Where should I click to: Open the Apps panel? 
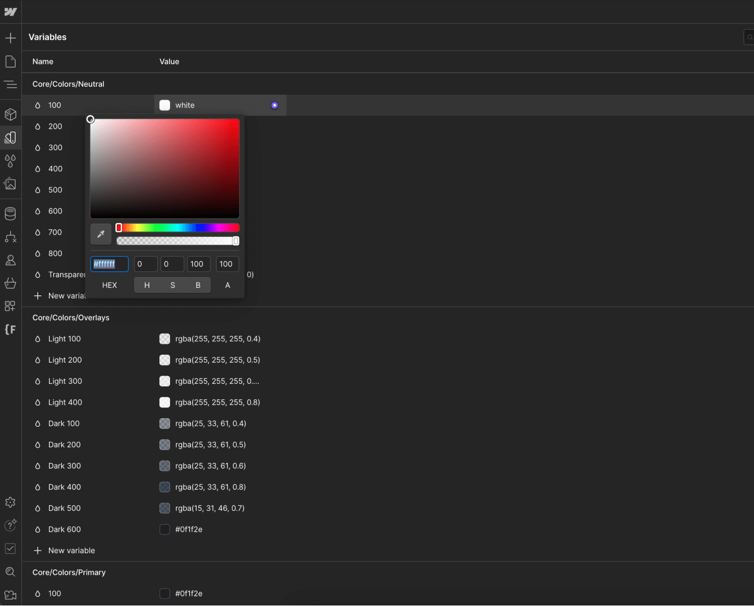10,306
